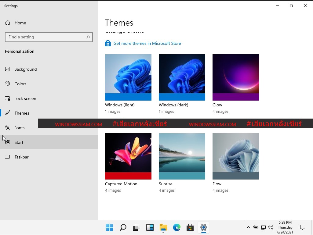Open Taskbar settings page
Image resolution: width=313 pixels, height=235 pixels.
[49, 157]
